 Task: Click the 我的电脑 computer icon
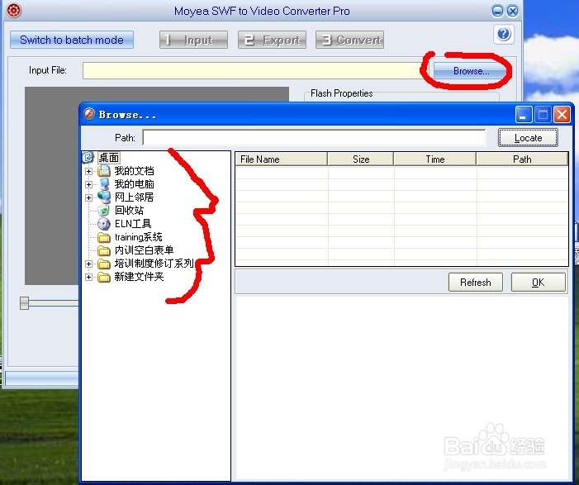point(104,184)
